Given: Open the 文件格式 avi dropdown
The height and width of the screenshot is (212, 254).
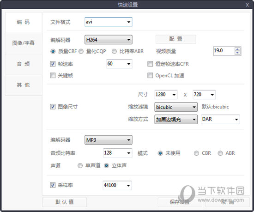Looking at the screenshot, I should [109, 22].
